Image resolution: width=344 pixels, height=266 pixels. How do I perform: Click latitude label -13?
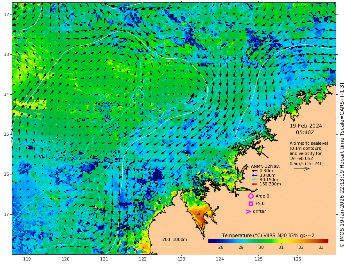click(x=6, y=54)
